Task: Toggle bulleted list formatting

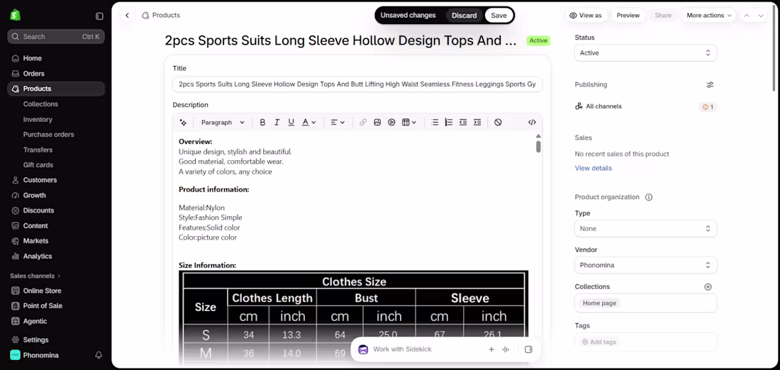Action: (435, 123)
